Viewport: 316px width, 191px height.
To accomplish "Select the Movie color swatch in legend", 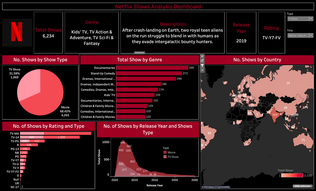I will point(165,152).
